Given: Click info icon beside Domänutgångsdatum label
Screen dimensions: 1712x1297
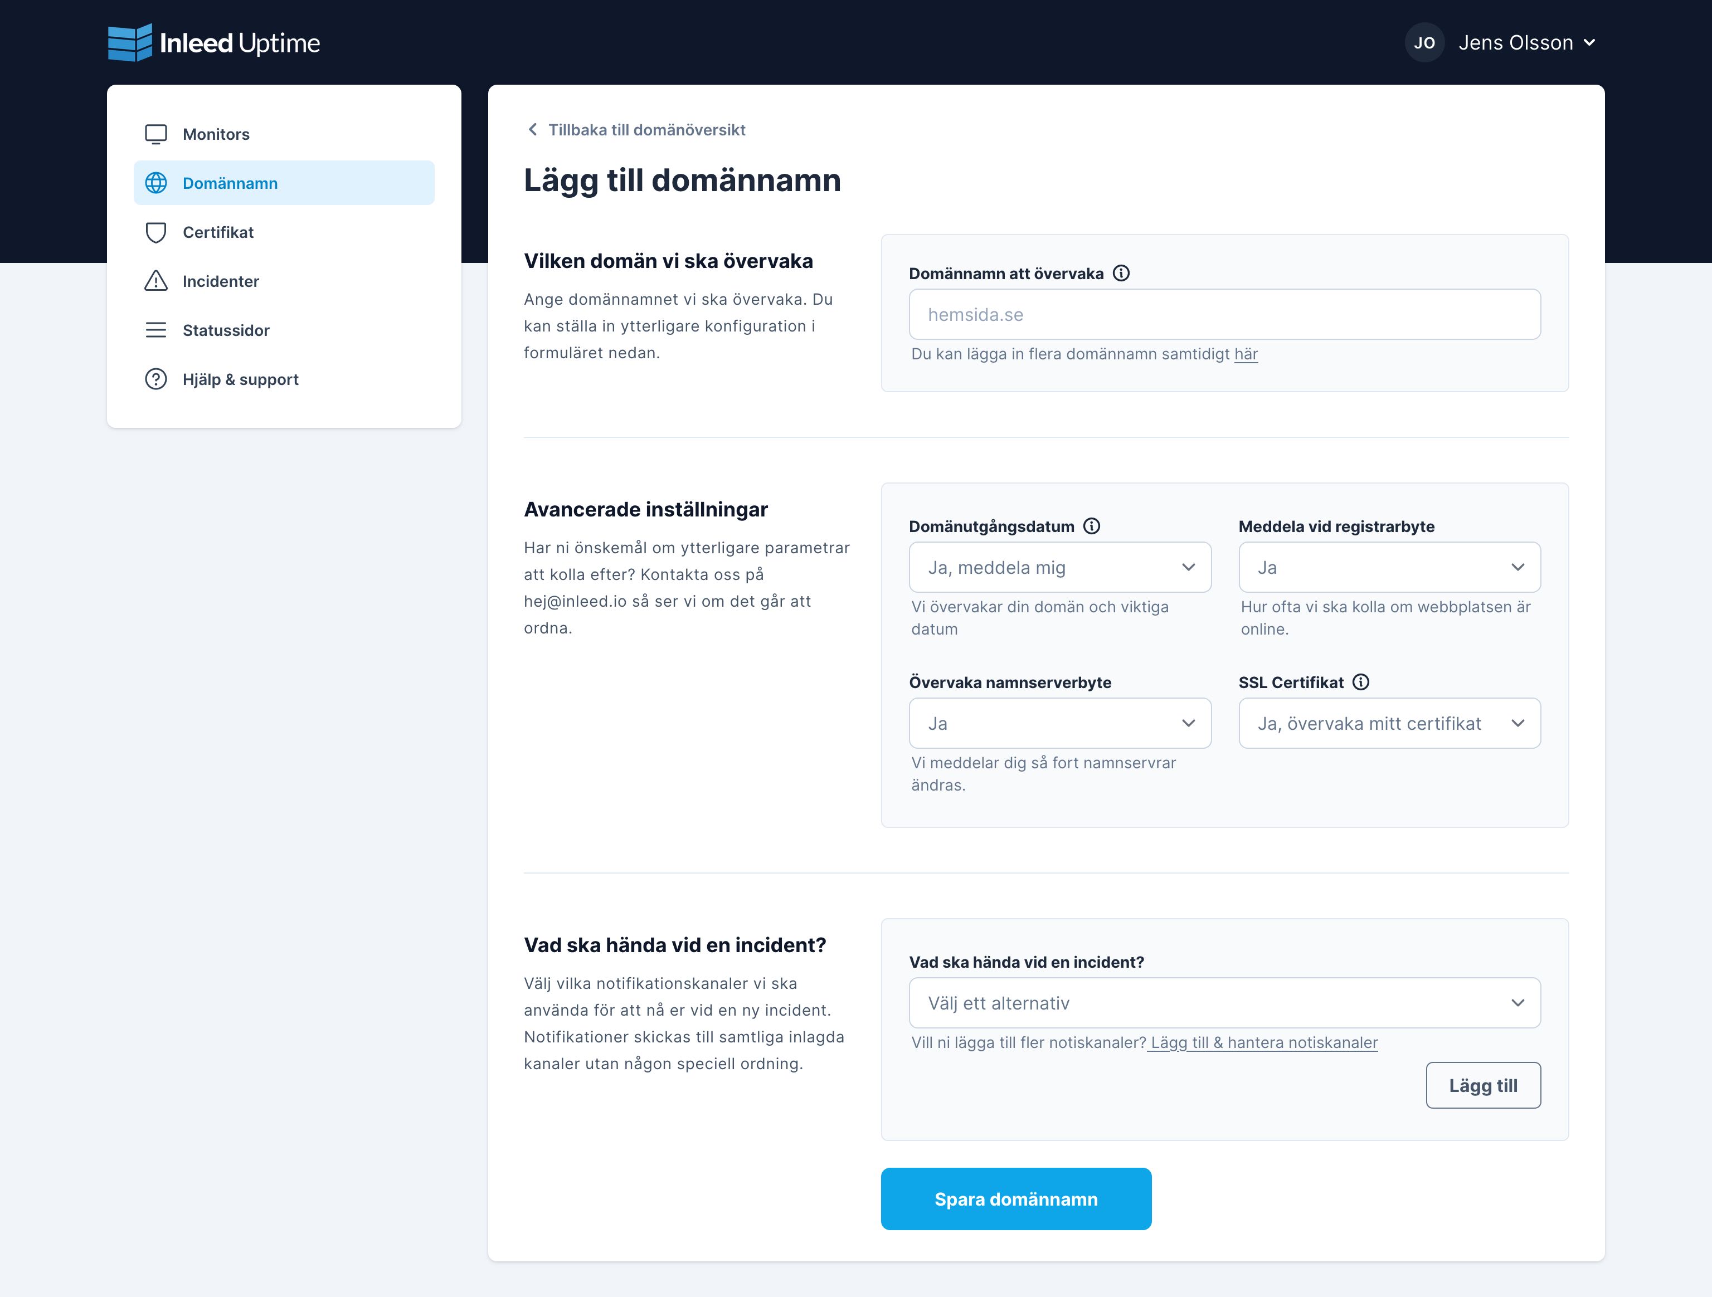Looking at the screenshot, I should (1091, 526).
